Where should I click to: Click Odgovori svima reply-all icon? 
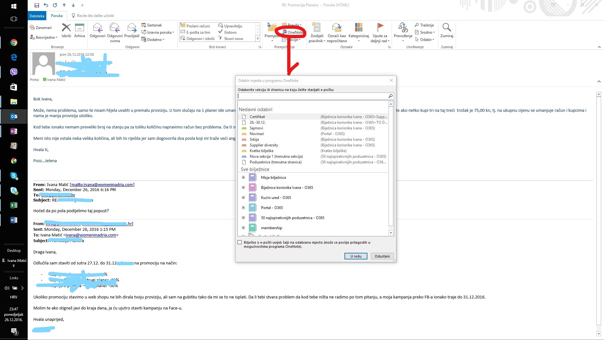pos(115,28)
